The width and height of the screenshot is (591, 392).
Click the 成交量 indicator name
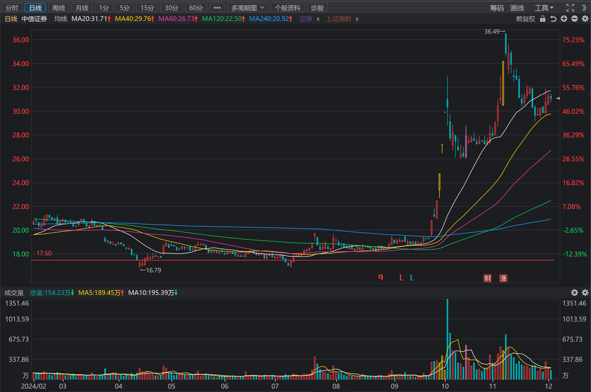pos(14,293)
